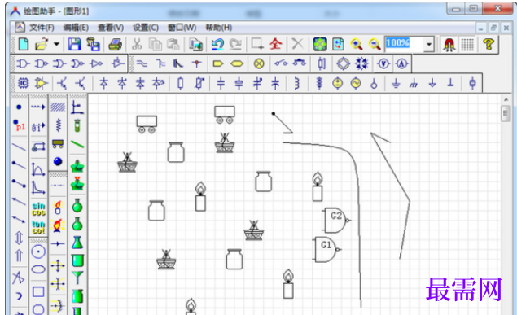Image resolution: width=517 pixels, height=315 pixels.
Task: Select the lamp circle-X symbol
Action: point(259,63)
